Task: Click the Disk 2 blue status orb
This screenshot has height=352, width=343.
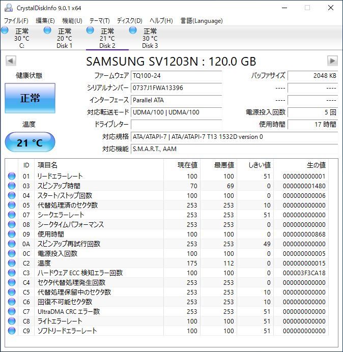Action: tap(90, 30)
